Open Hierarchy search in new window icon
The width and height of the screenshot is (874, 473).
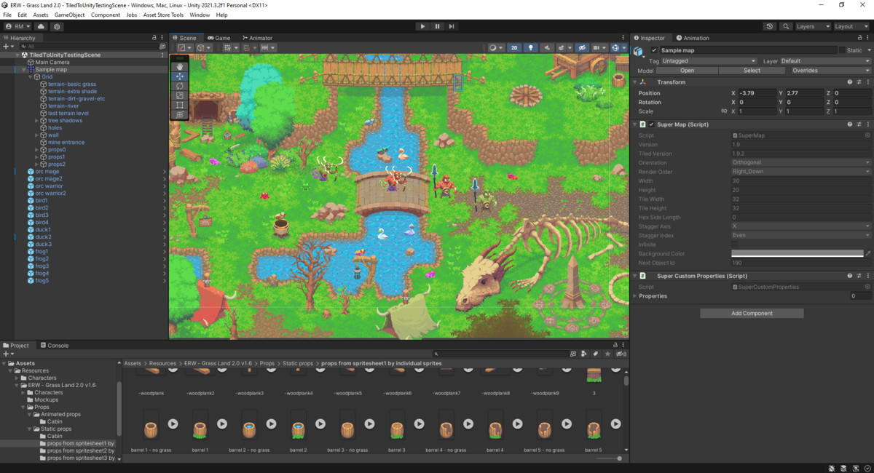(x=162, y=47)
